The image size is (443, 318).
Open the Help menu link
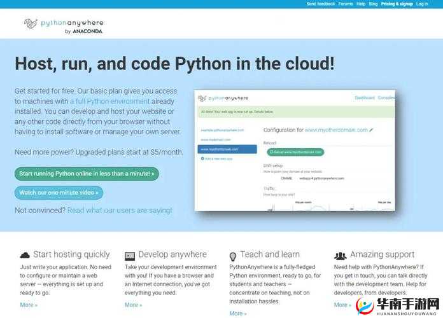pos(361,4)
